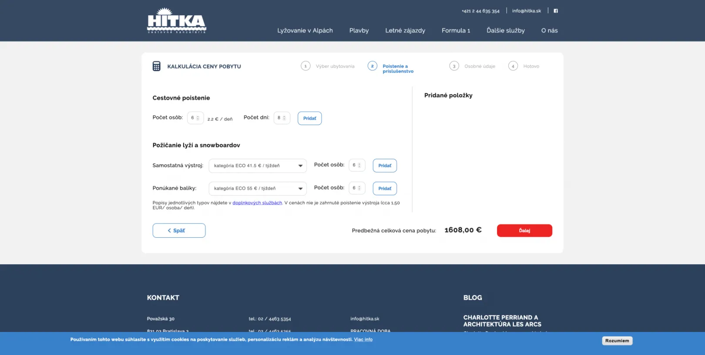
Task: Click the HITKA logo
Action: pyautogui.click(x=177, y=20)
